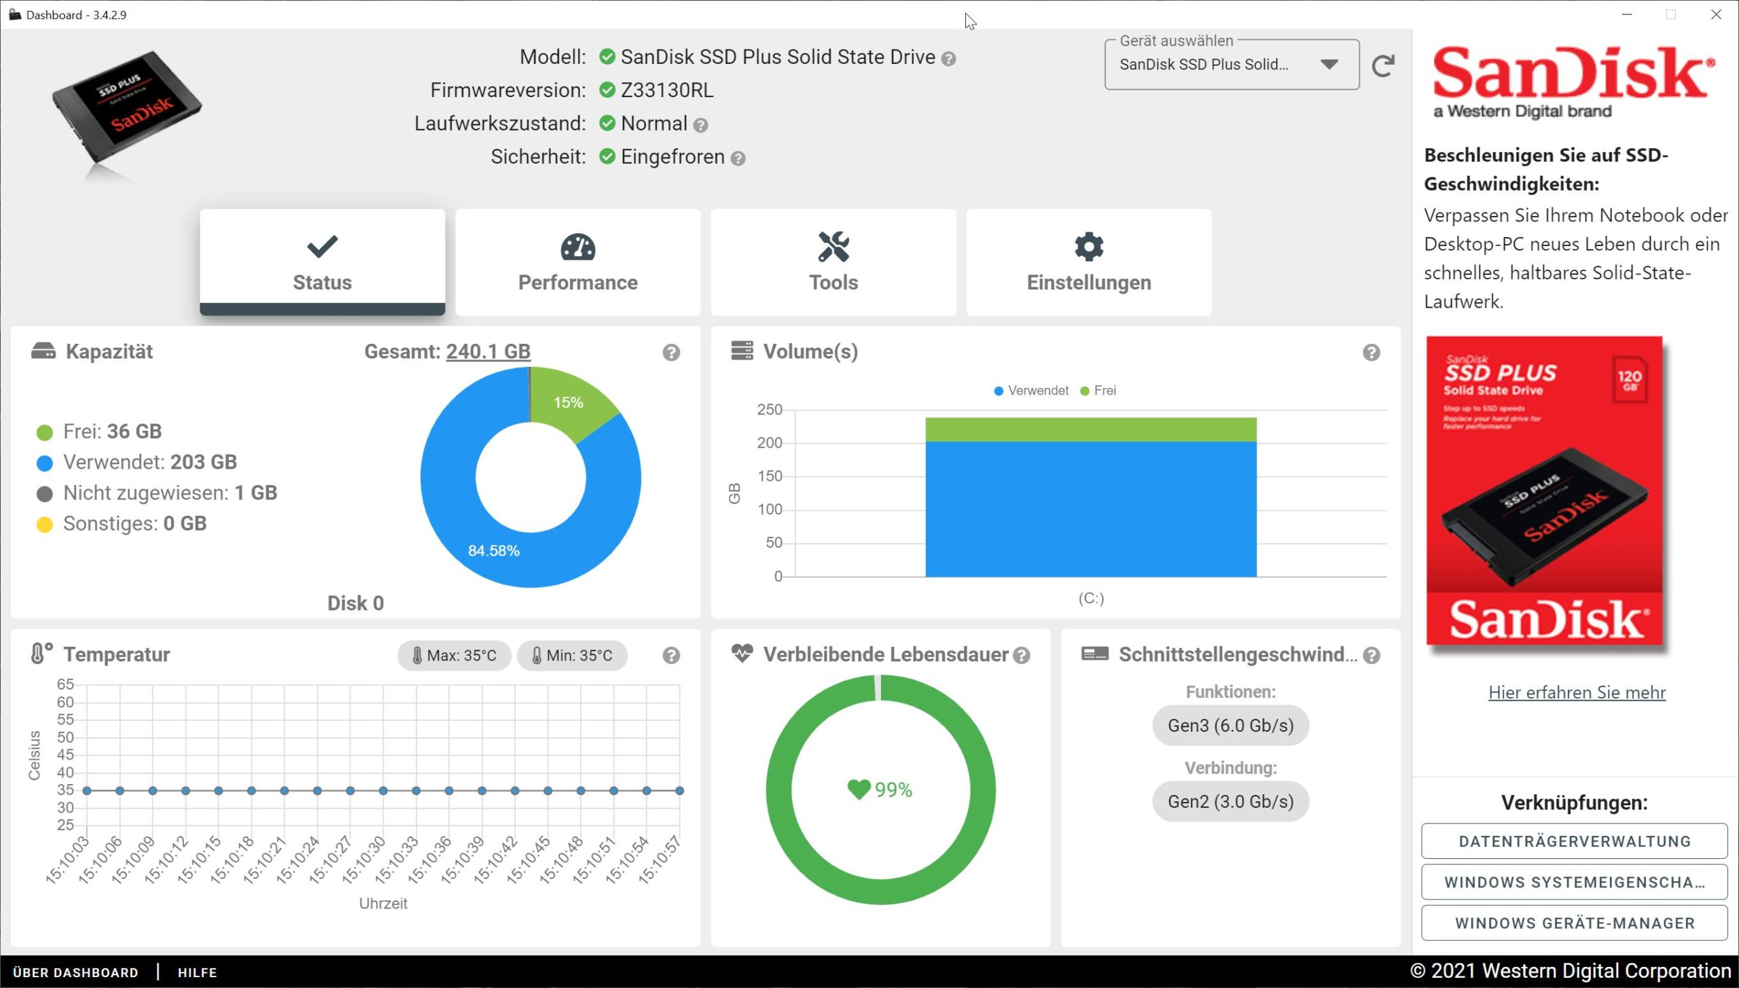Click the SSD PLUS 120 GB product ad image

pyautogui.click(x=1544, y=491)
